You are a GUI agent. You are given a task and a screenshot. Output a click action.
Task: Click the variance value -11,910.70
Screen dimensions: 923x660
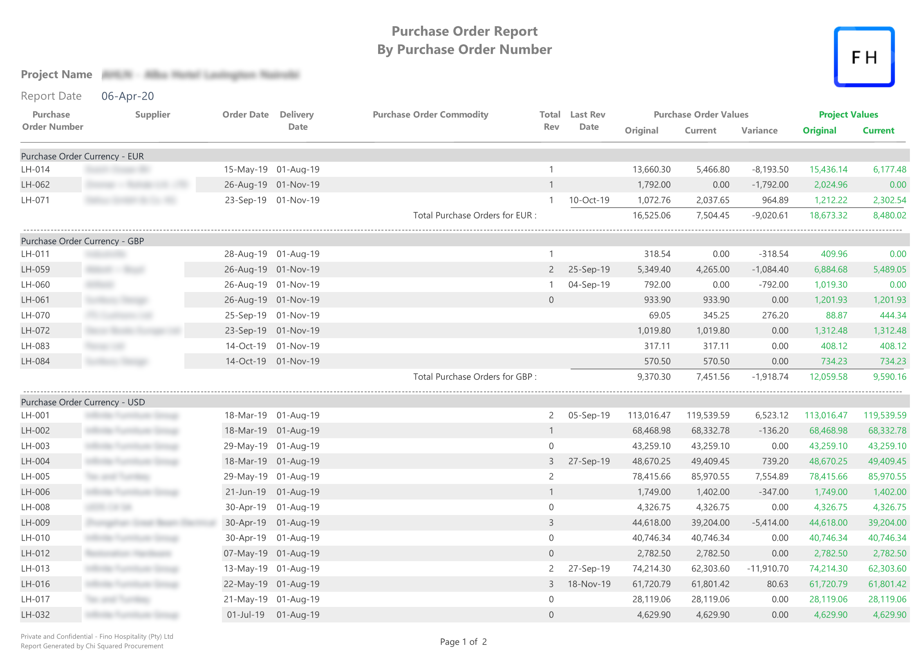767,569
